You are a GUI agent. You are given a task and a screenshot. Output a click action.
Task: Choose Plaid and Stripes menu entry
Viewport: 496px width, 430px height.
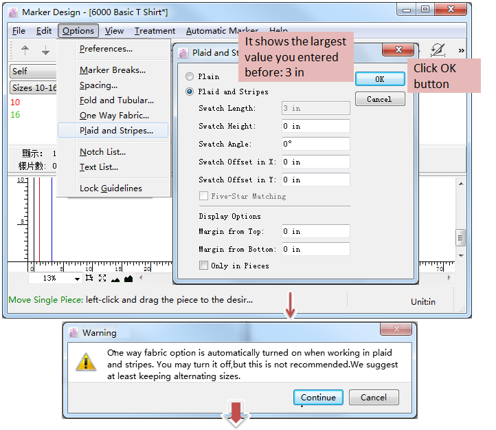[x=115, y=130]
